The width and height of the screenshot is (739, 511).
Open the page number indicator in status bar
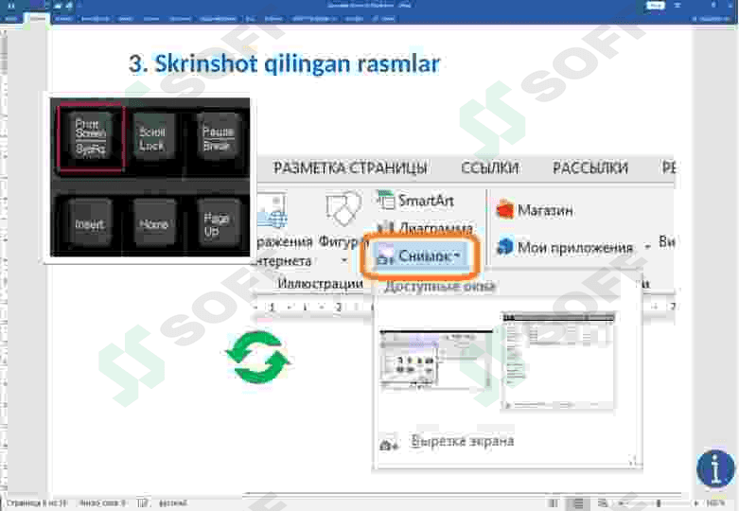[37, 503]
